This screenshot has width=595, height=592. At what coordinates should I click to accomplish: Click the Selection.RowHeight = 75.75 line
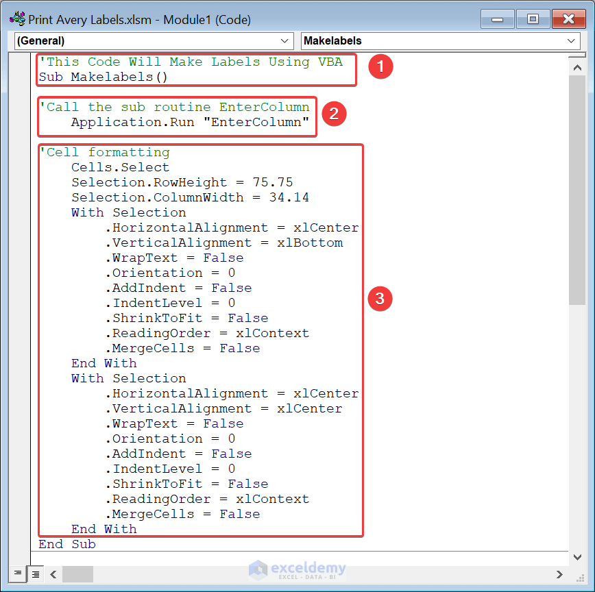coord(182,182)
